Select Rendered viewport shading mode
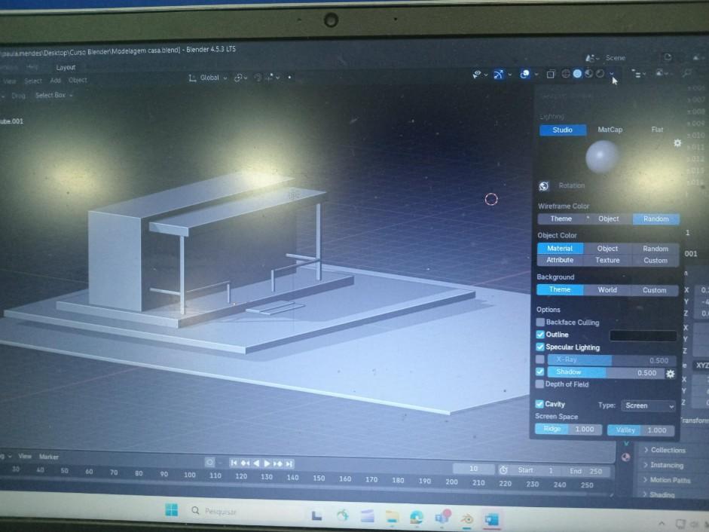 coord(600,74)
